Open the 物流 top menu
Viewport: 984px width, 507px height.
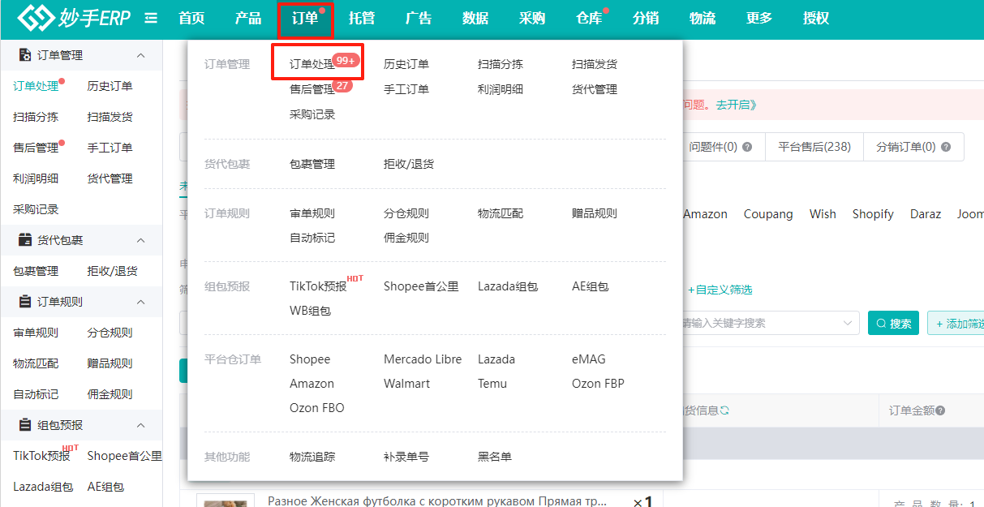703,19
